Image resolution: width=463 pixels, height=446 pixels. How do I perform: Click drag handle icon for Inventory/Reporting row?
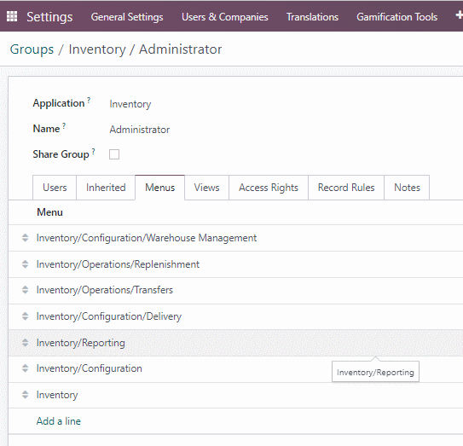tap(25, 343)
